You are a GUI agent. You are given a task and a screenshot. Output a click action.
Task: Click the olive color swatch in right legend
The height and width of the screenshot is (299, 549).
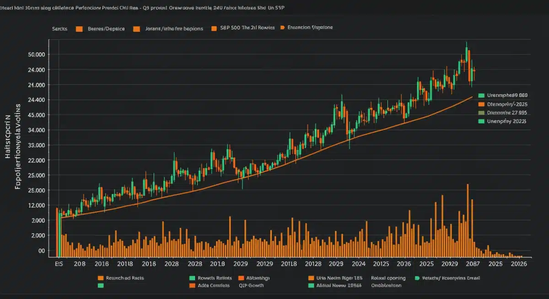482,113
